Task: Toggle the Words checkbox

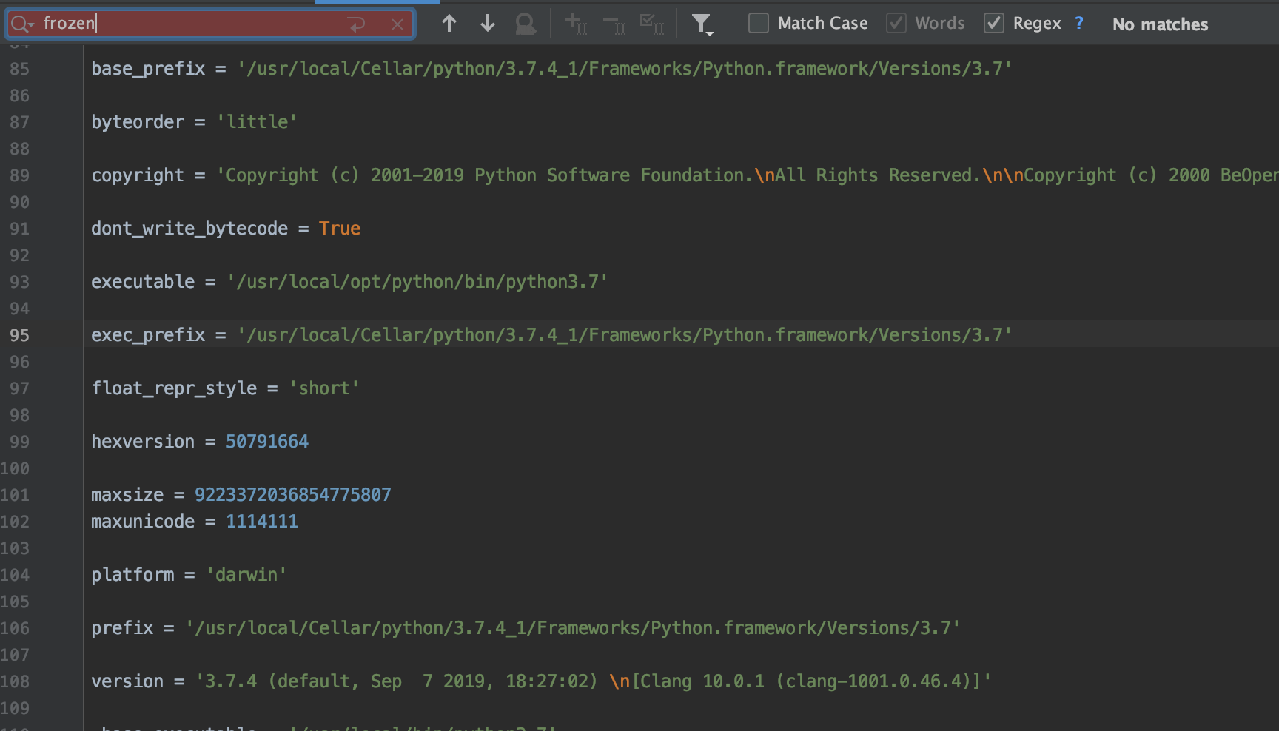Action: tap(896, 24)
